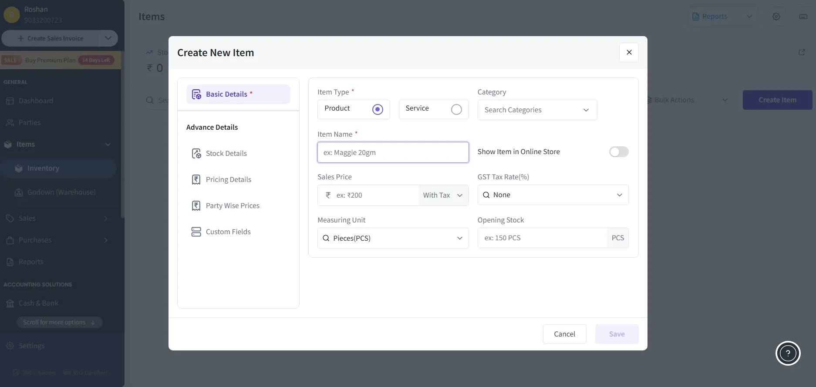The image size is (816, 387).
Task: Select Inventory in the sidebar
Action: point(58,168)
